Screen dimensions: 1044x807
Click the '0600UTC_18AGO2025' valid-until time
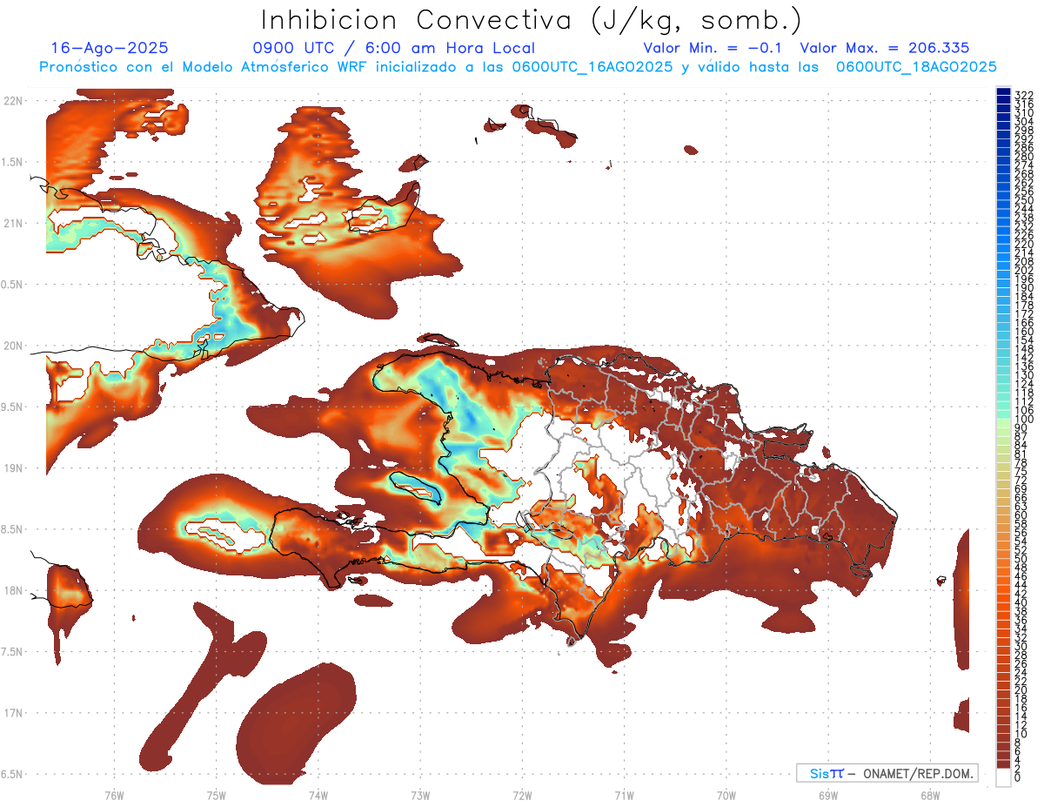(916, 66)
